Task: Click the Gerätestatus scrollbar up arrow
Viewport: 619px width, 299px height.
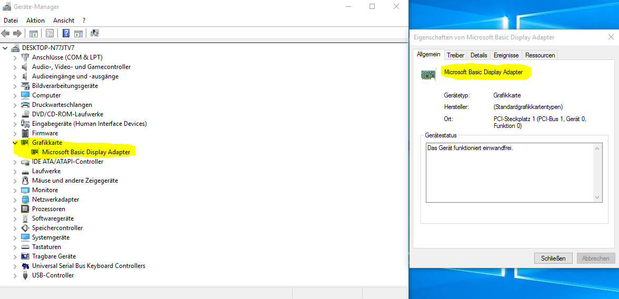Action: [x=596, y=148]
